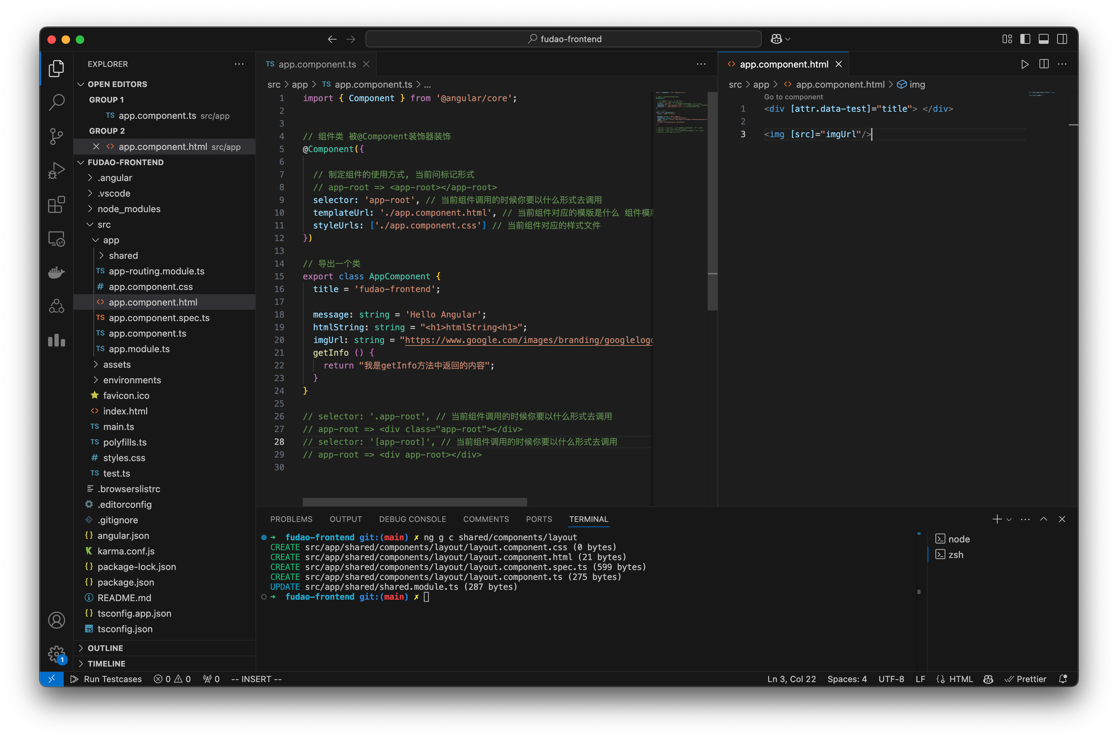
Task: Open the Extensions view
Action: pyautogui.click(x=57, y=204)
